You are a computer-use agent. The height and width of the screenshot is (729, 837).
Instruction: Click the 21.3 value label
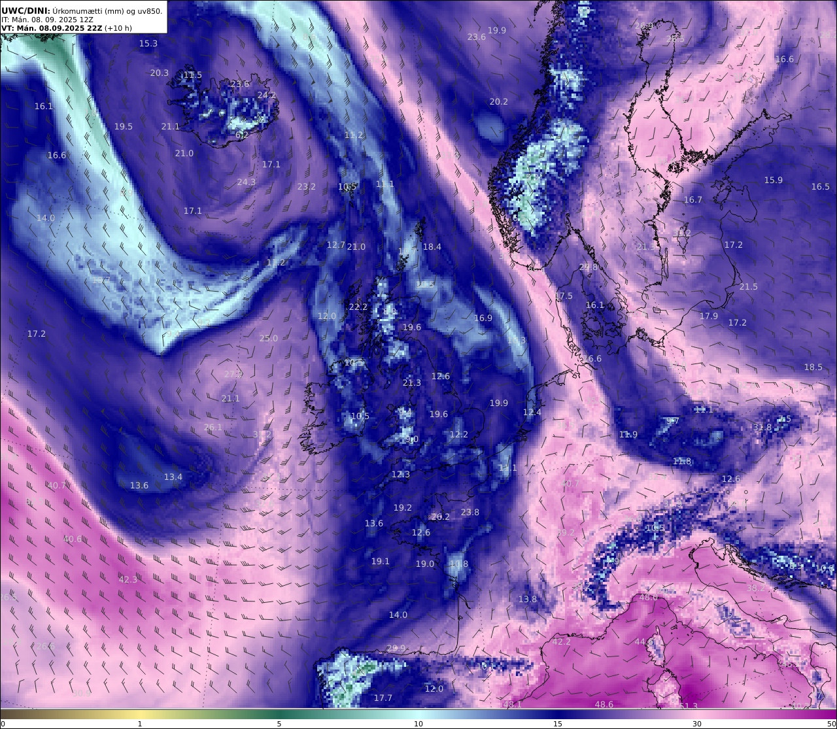coord(412,383)
